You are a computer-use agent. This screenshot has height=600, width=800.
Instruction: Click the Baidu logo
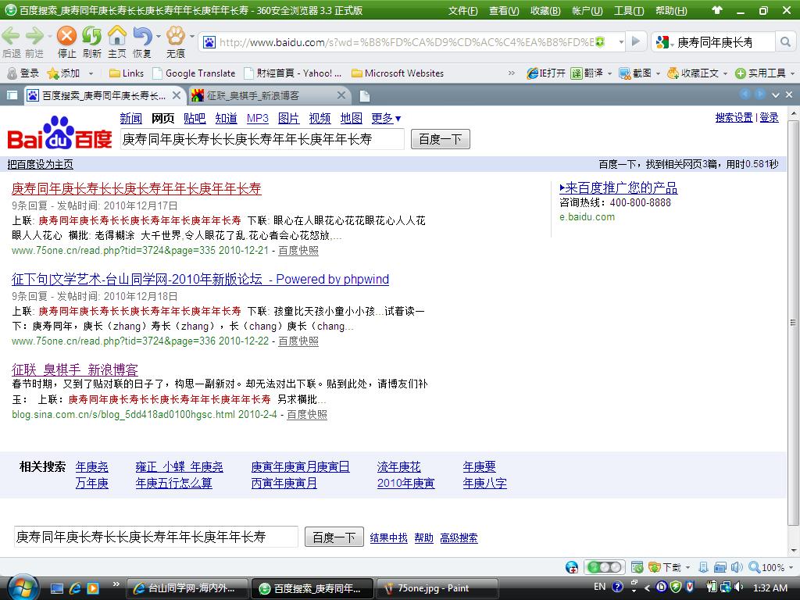point(59,133)
